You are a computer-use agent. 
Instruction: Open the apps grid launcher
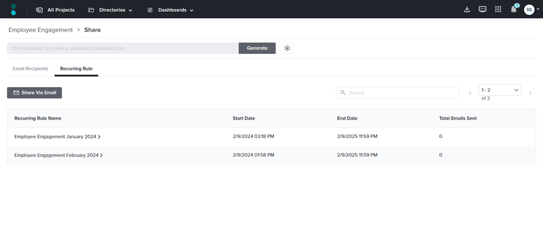[498, 9]
